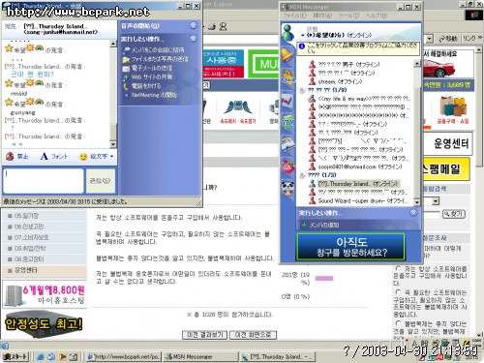Click the mail envelope tab in Messenger sidebar

287,144
